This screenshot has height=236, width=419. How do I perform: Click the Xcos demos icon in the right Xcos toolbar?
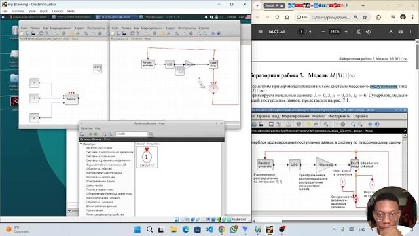point(213,33)
